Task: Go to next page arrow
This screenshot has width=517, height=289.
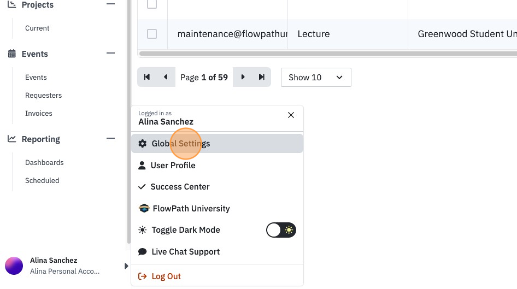Action: [x=243, y=77]
